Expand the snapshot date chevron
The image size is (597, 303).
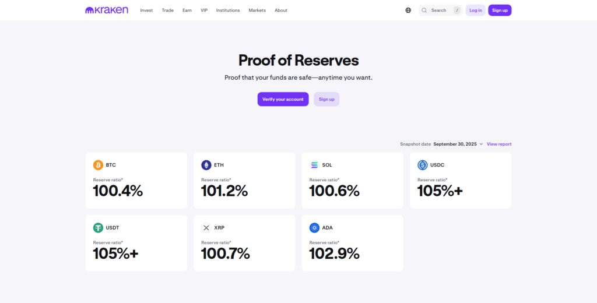tap(481, 145)
